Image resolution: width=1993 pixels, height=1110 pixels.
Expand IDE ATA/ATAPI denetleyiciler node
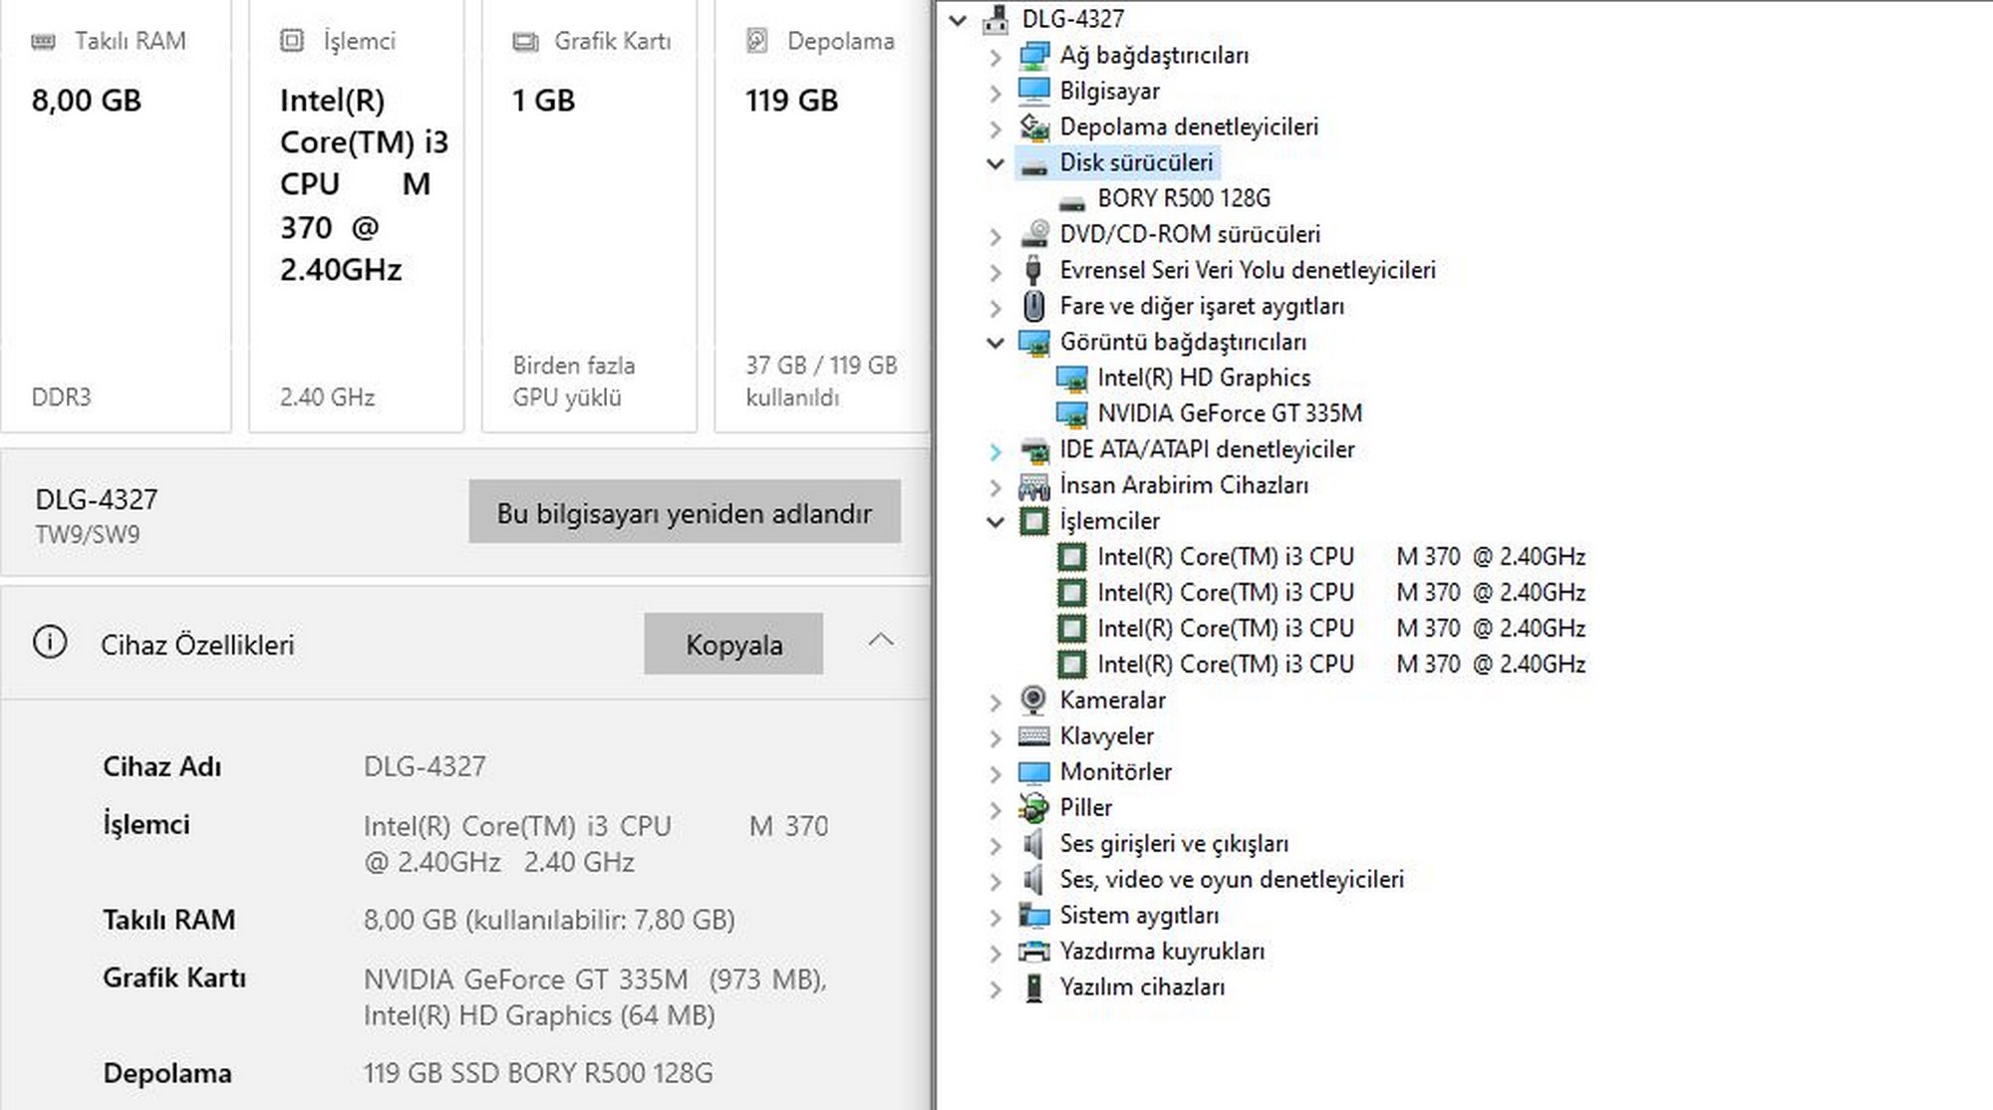(x=996, y=451)
